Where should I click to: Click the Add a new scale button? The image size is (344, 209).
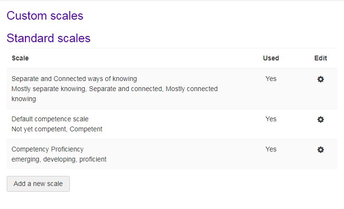point(38,184)
